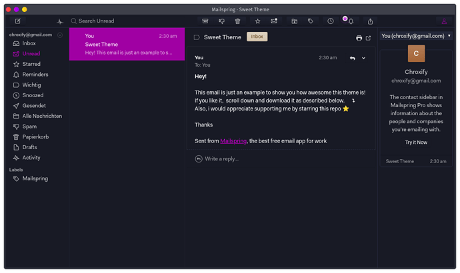
Task: Share the thread with the share icon
Action: click(x=370, y=21)
